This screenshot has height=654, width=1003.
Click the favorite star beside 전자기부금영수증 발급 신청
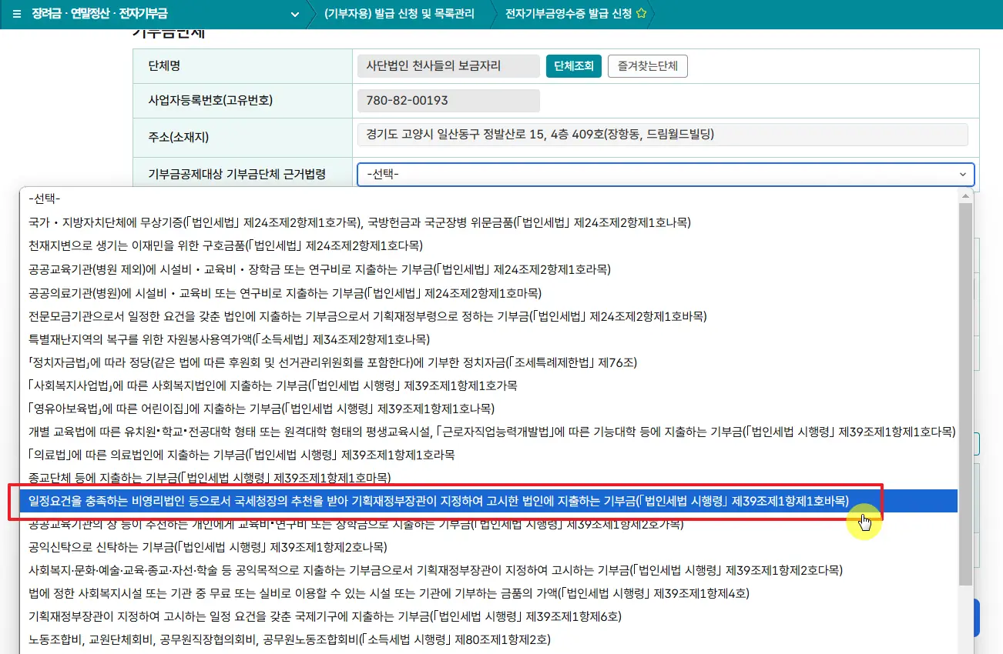point(641,15)
